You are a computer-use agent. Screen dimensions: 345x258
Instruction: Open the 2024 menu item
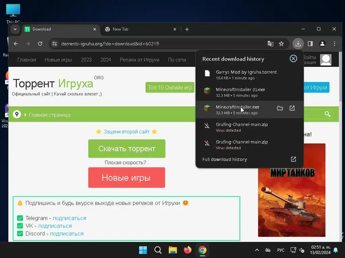105,60
